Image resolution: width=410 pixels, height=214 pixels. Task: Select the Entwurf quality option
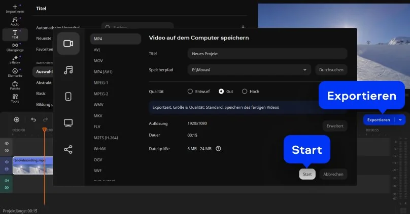(x=190, y=92)
